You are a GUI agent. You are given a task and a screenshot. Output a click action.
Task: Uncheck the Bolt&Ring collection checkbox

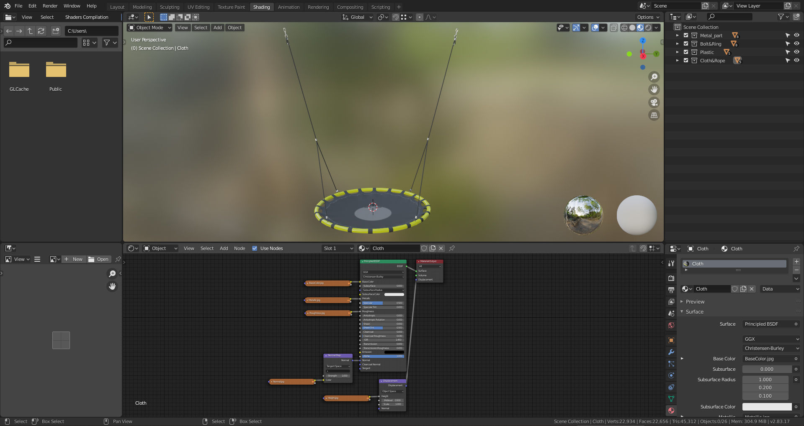(686, 44)
